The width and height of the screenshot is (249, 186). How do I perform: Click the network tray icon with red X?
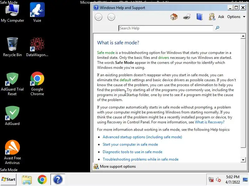tap(211, 179)
